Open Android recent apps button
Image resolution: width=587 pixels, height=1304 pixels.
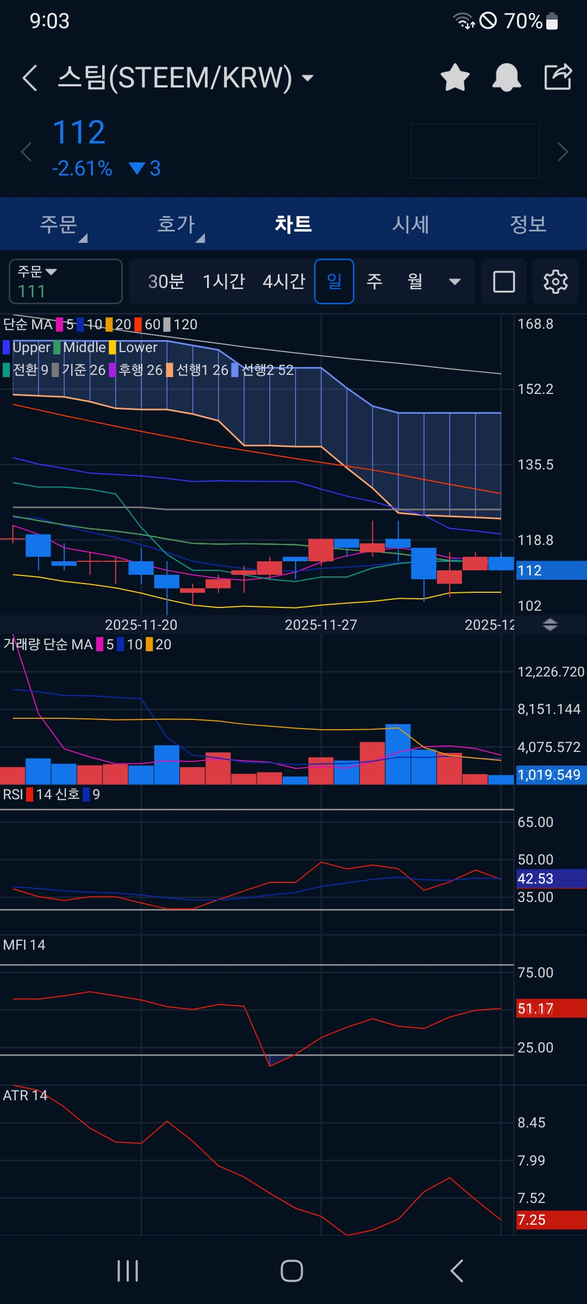128,1271
